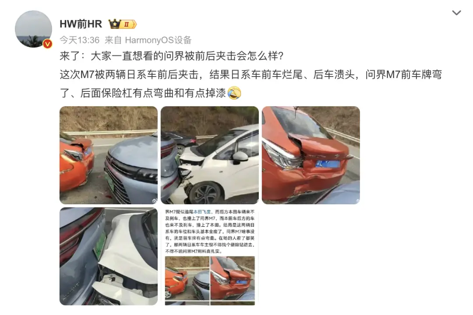Image resolution: width=473 pixels, height=315 pixels.
Task: Click the orange verified V badge
Action: tap(47, 44)
